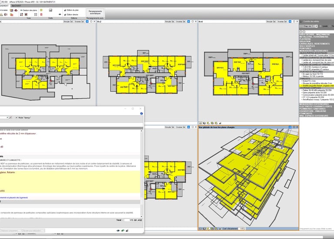This screenshot has width=334, height=239.
Task: Click the first circular expand icon above chapter list
Action: [x=301, y=32]
